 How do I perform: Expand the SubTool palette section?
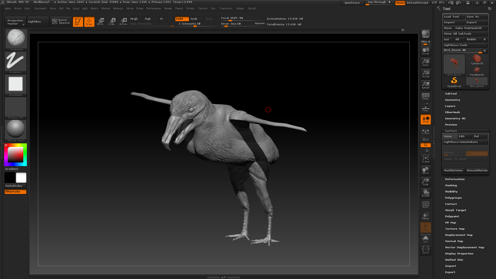coord(451,94)
